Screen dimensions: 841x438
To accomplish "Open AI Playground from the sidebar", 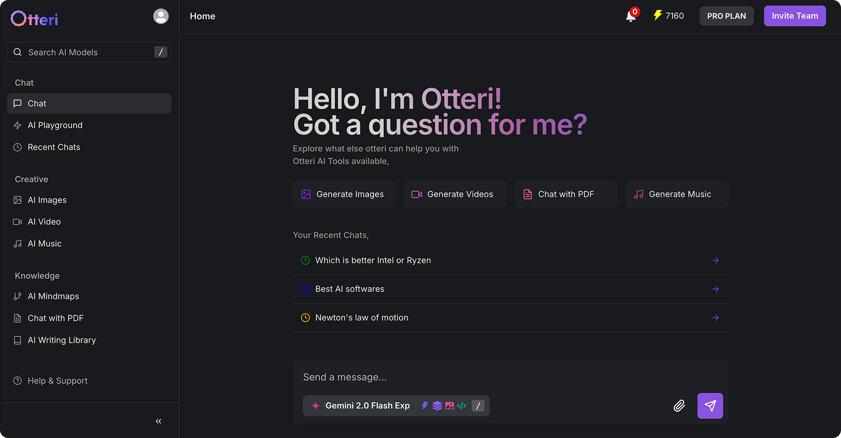I will point(54,125).
